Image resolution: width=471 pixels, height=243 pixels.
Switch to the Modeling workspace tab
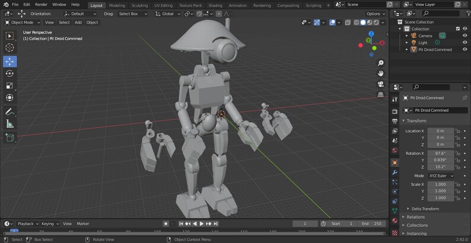tap(117, 5)
